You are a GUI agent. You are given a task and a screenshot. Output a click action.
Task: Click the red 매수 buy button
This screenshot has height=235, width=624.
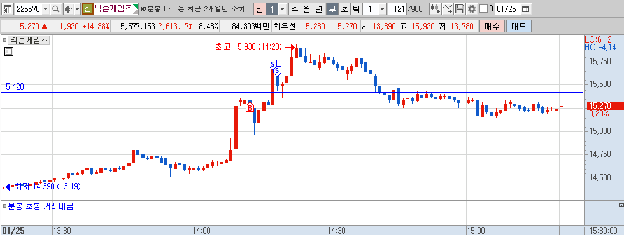[x=492, y=27]
